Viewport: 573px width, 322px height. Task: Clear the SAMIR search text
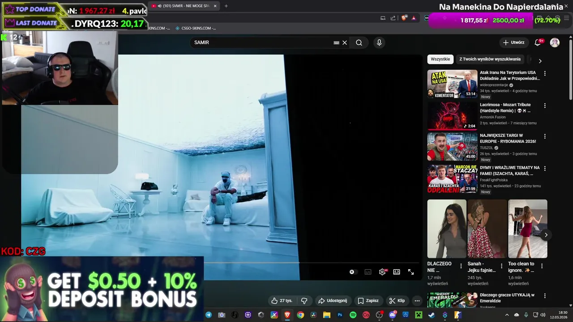[x=345, y=42]
